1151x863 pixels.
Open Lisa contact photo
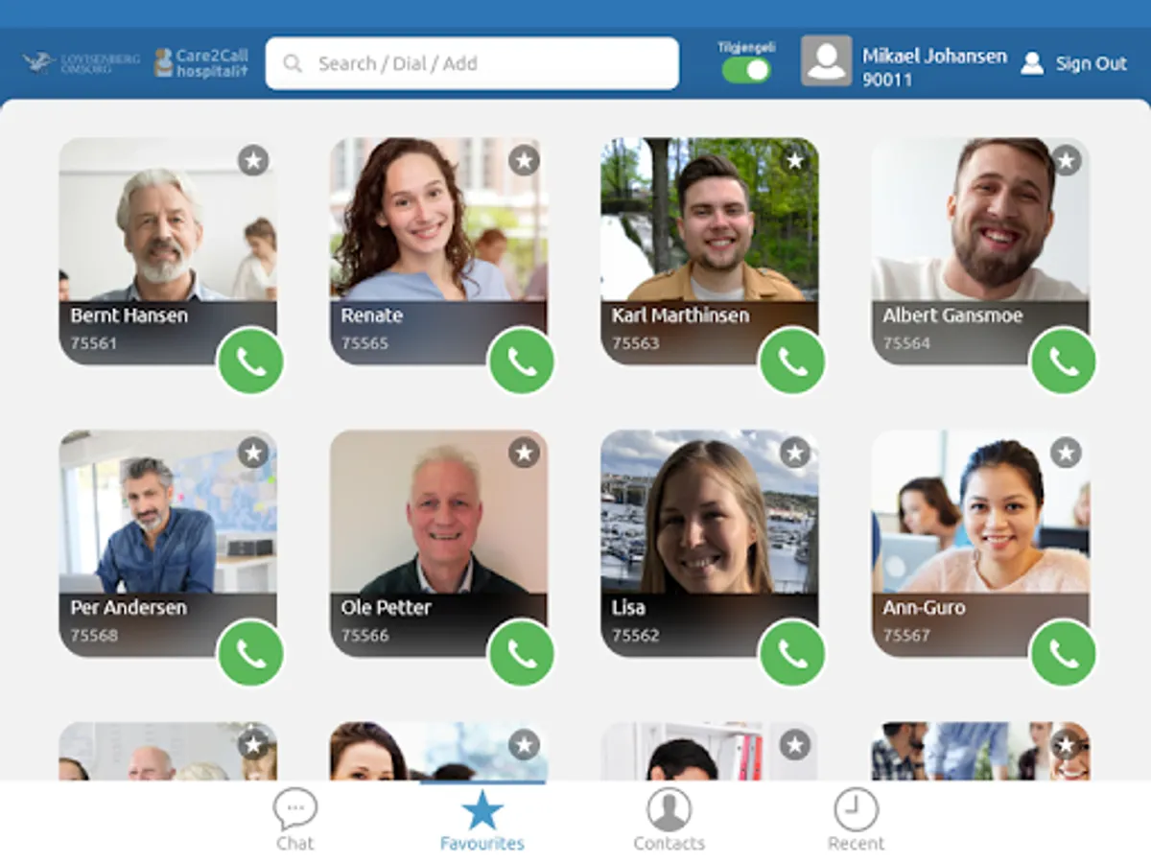point(710,511)
